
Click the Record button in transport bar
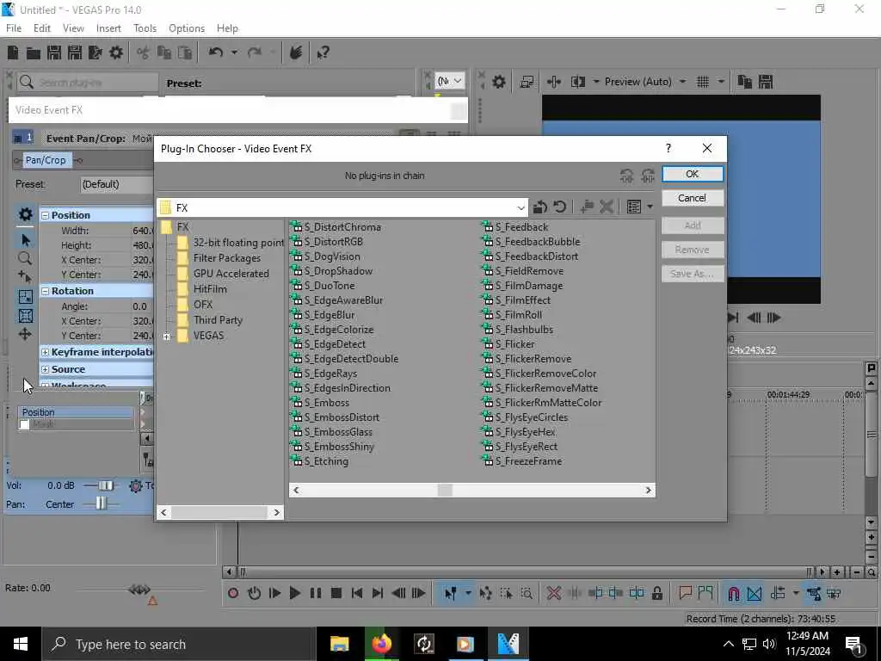232,593
